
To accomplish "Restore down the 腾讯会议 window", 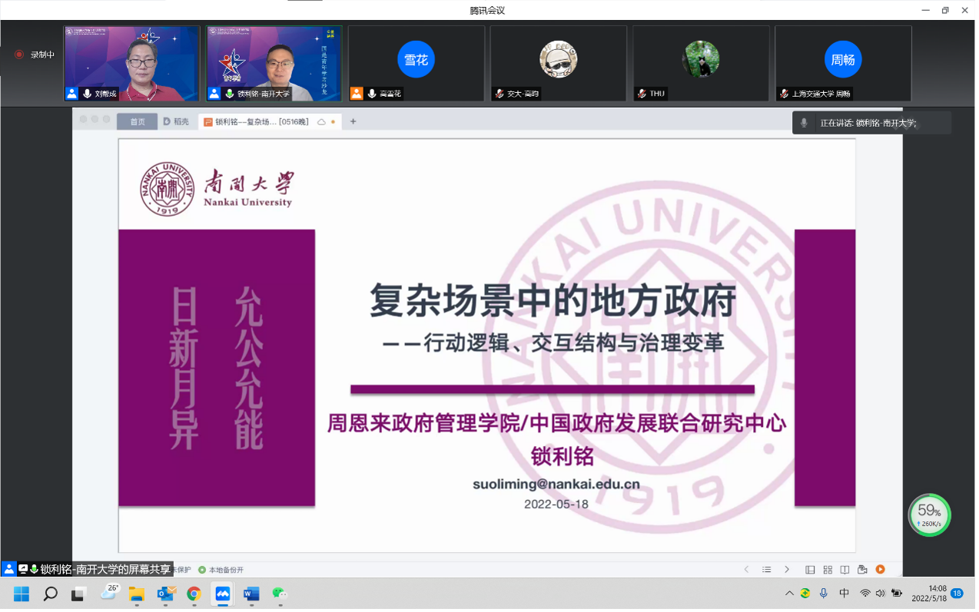I will (946, 10).
